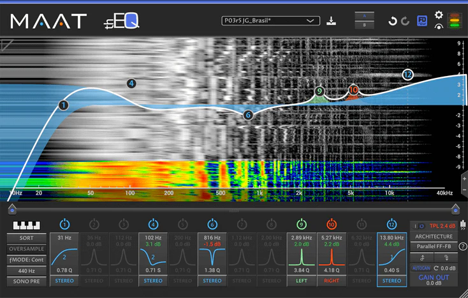
Task: Change band 12 STEREO channel mode
Action: click(391, 281)
